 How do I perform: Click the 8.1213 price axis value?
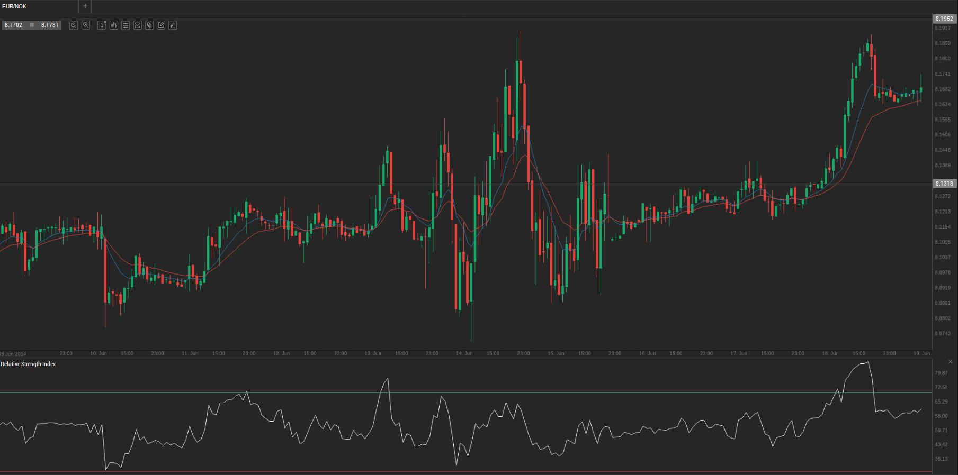943,212
